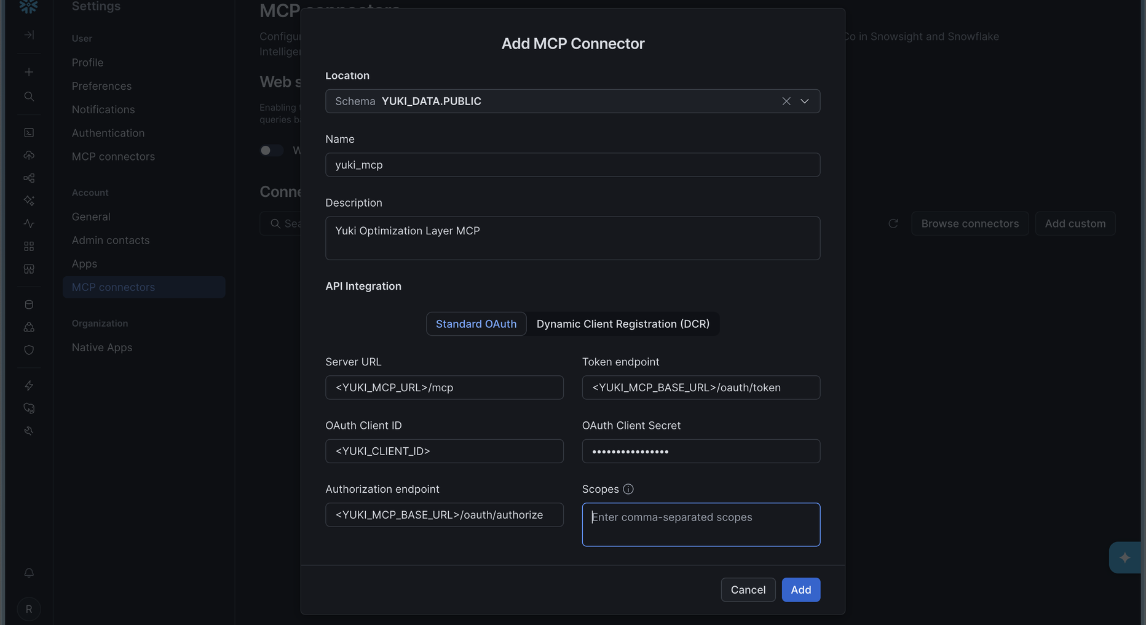This screenshot has width=1146, height=625.
Task: Open the user avatar R menu
Action: click(x=29, y=609)
